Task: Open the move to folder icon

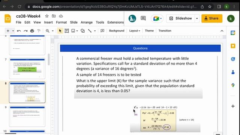Action: (x=54, y=16)
